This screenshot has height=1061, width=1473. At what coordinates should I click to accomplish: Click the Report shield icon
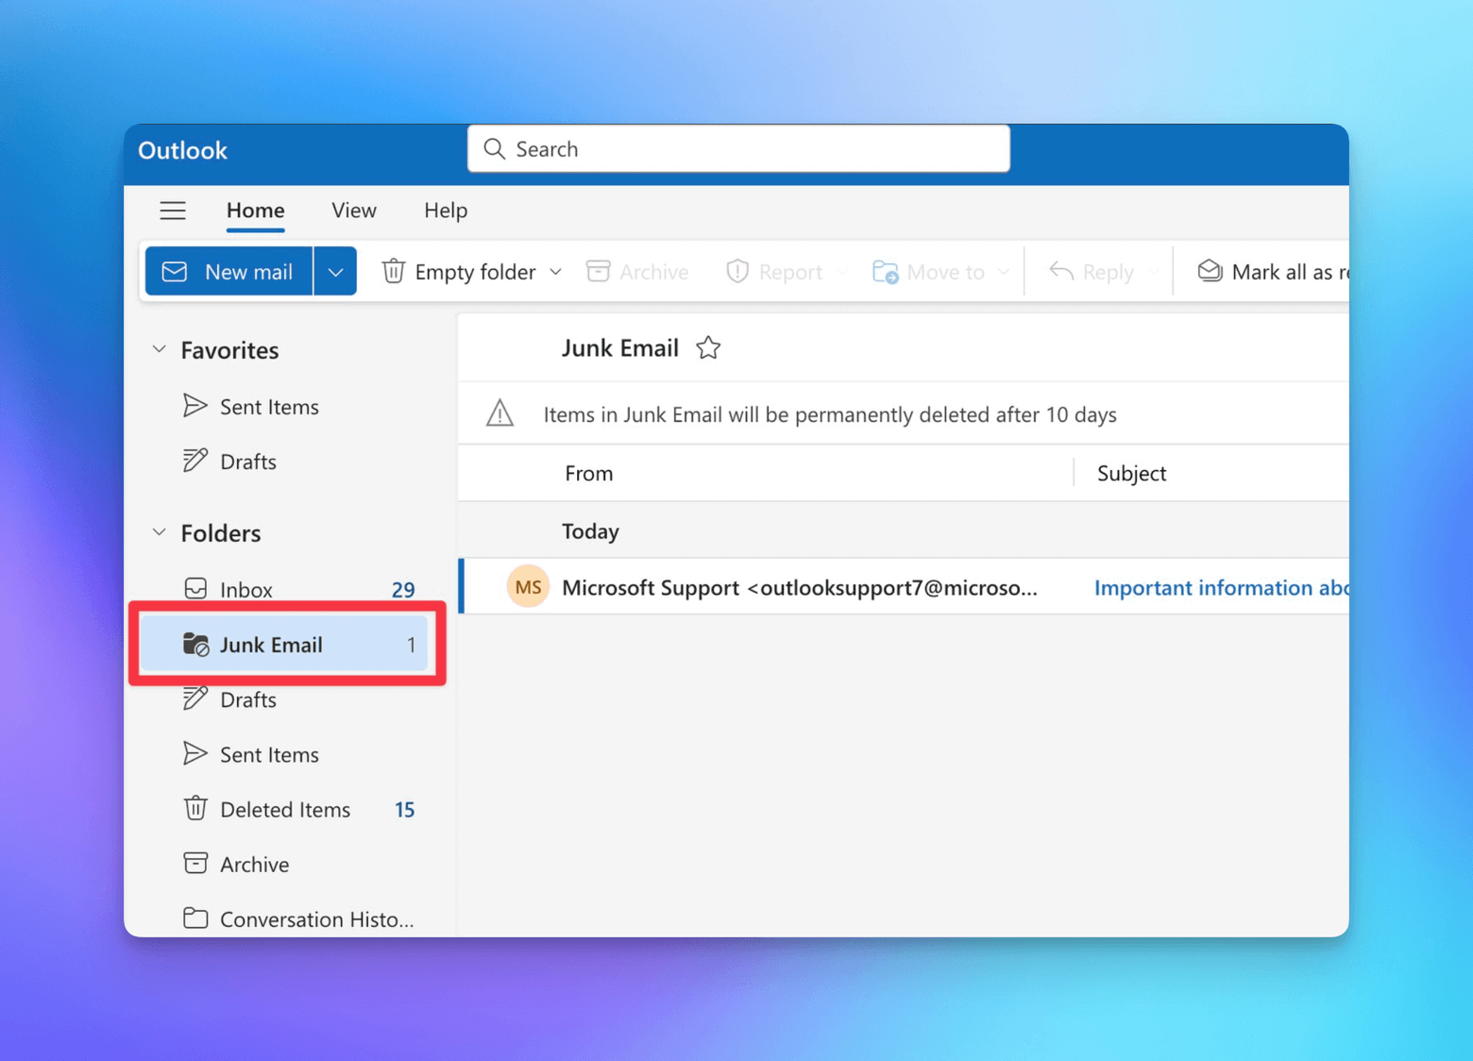click(737, 272)
